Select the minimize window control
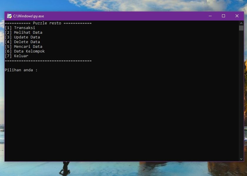 (210, 16)
